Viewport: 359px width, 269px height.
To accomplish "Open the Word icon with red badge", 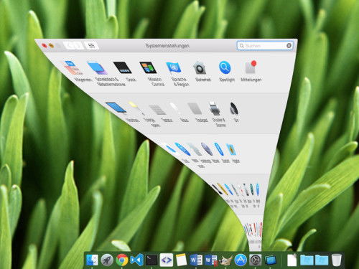I will pos(211,260).
